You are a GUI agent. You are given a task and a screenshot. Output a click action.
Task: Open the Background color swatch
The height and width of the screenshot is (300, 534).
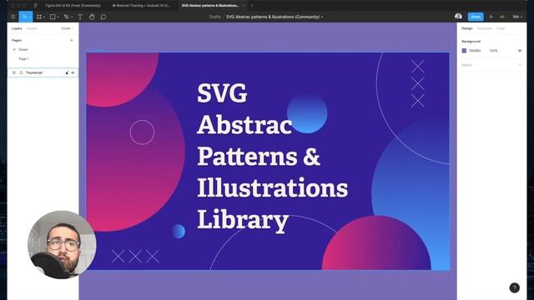[x=464, y=51]
